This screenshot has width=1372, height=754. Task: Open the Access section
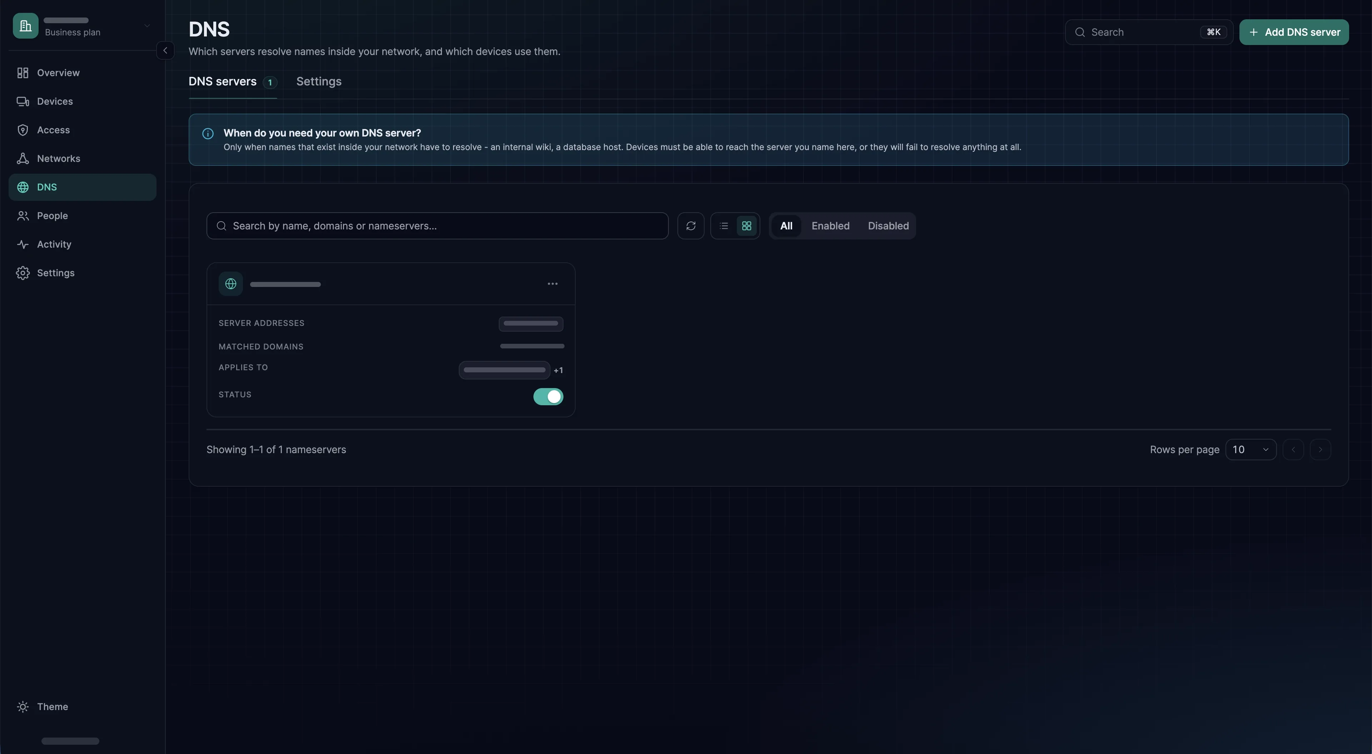(83, 130)
